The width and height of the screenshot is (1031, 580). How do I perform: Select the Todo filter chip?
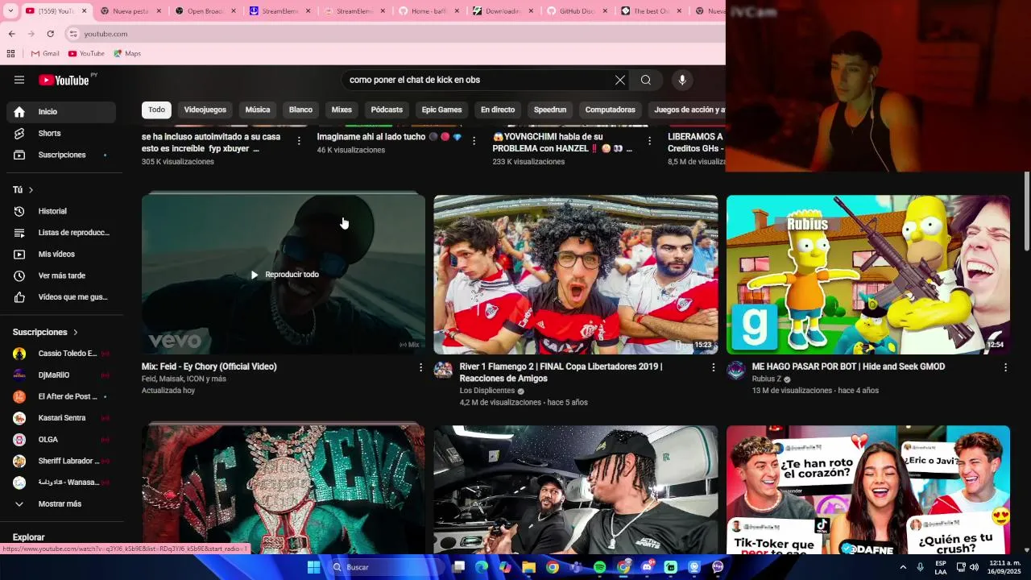[156, 110]
